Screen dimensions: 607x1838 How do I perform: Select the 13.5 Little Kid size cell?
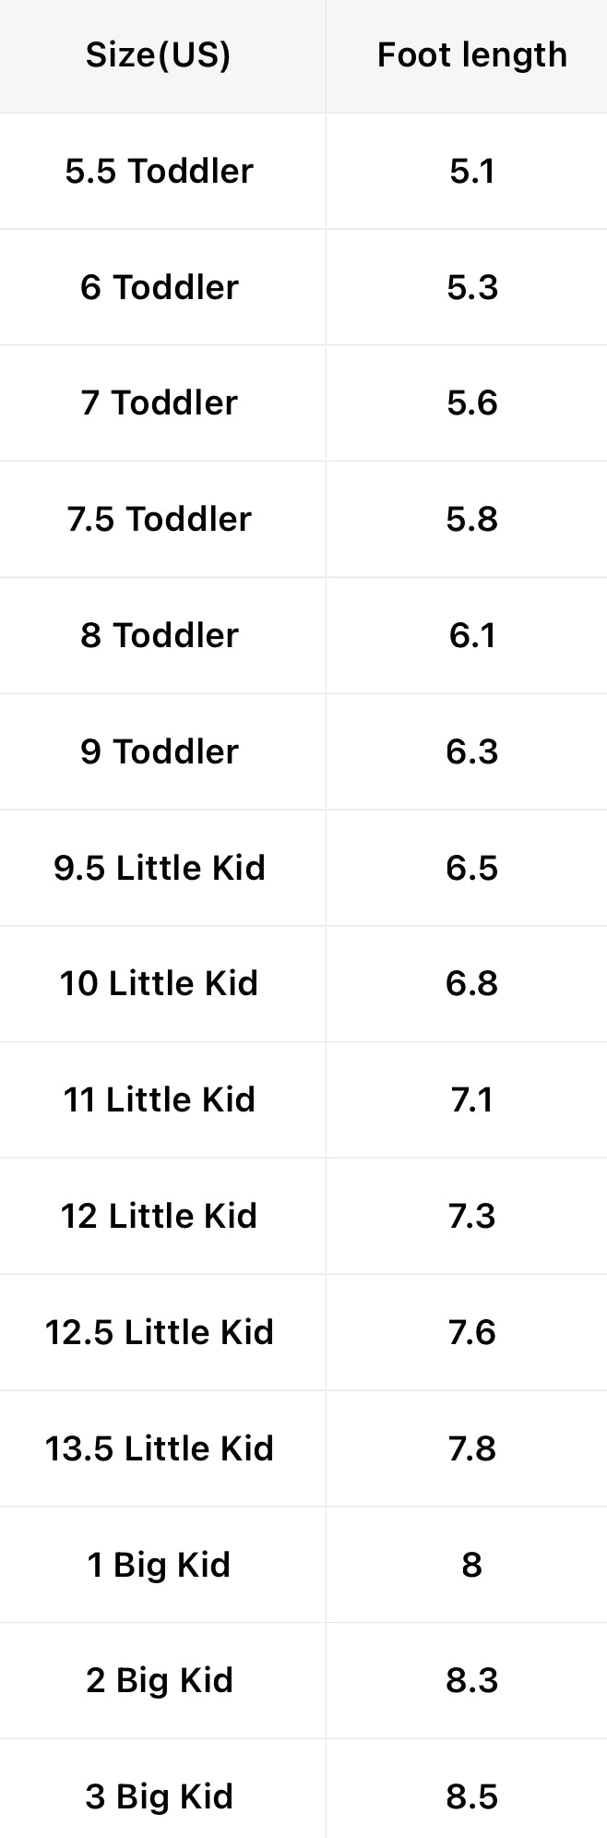[159, 1448]
